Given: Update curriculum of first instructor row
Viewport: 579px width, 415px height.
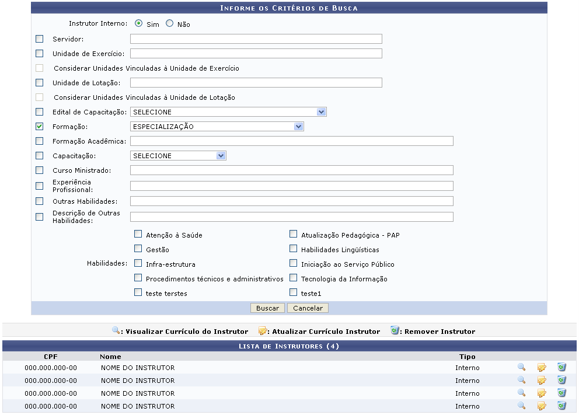Looking at the screenshot, I should click(542, 367).
